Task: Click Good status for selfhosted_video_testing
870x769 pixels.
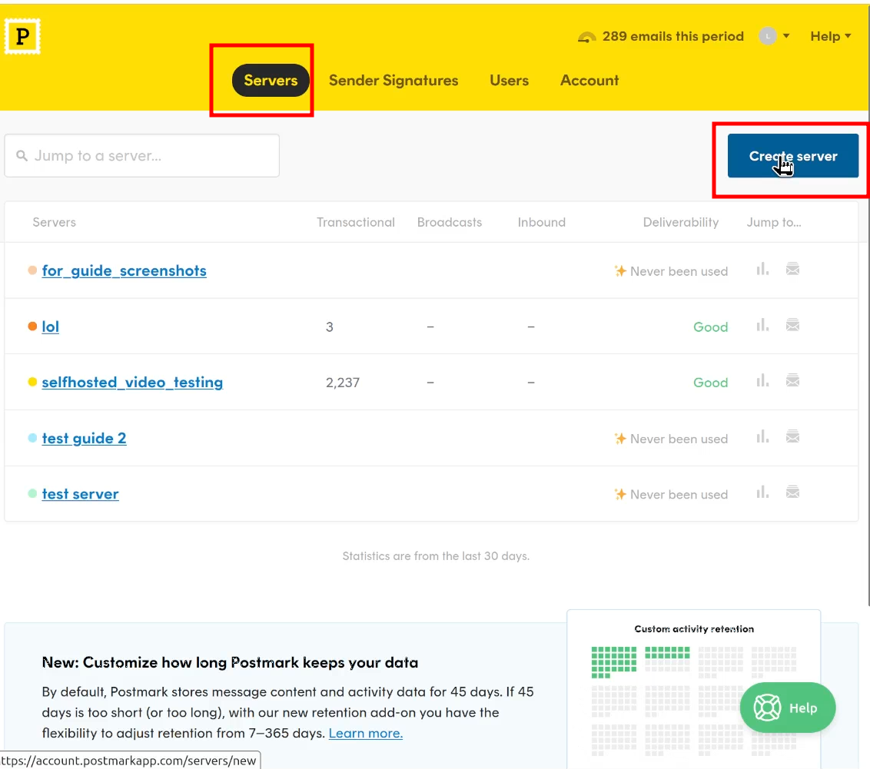Action: tap(710, 383)
